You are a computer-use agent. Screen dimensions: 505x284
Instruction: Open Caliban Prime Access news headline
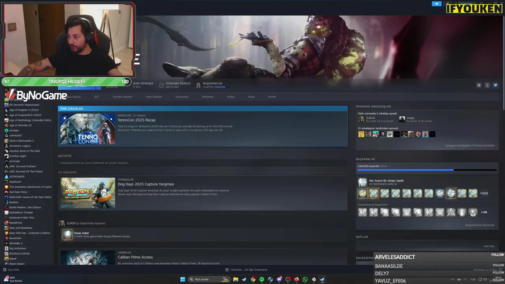pos(135,257)
